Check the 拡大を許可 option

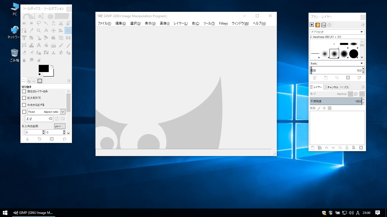tap(24, 98)
